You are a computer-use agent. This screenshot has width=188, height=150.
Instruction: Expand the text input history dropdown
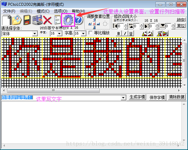tap(123, 97)
